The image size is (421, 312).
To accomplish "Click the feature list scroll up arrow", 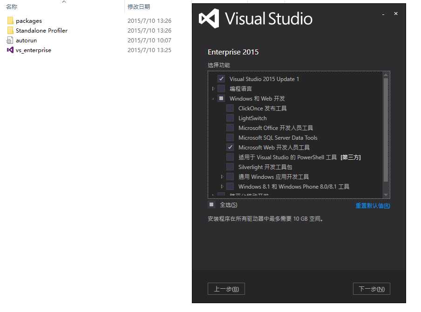I will [386, 75].
